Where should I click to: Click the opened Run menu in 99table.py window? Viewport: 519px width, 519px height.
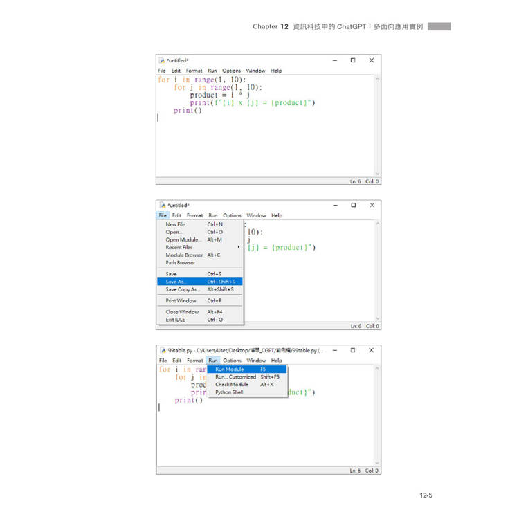coord(213,360)
